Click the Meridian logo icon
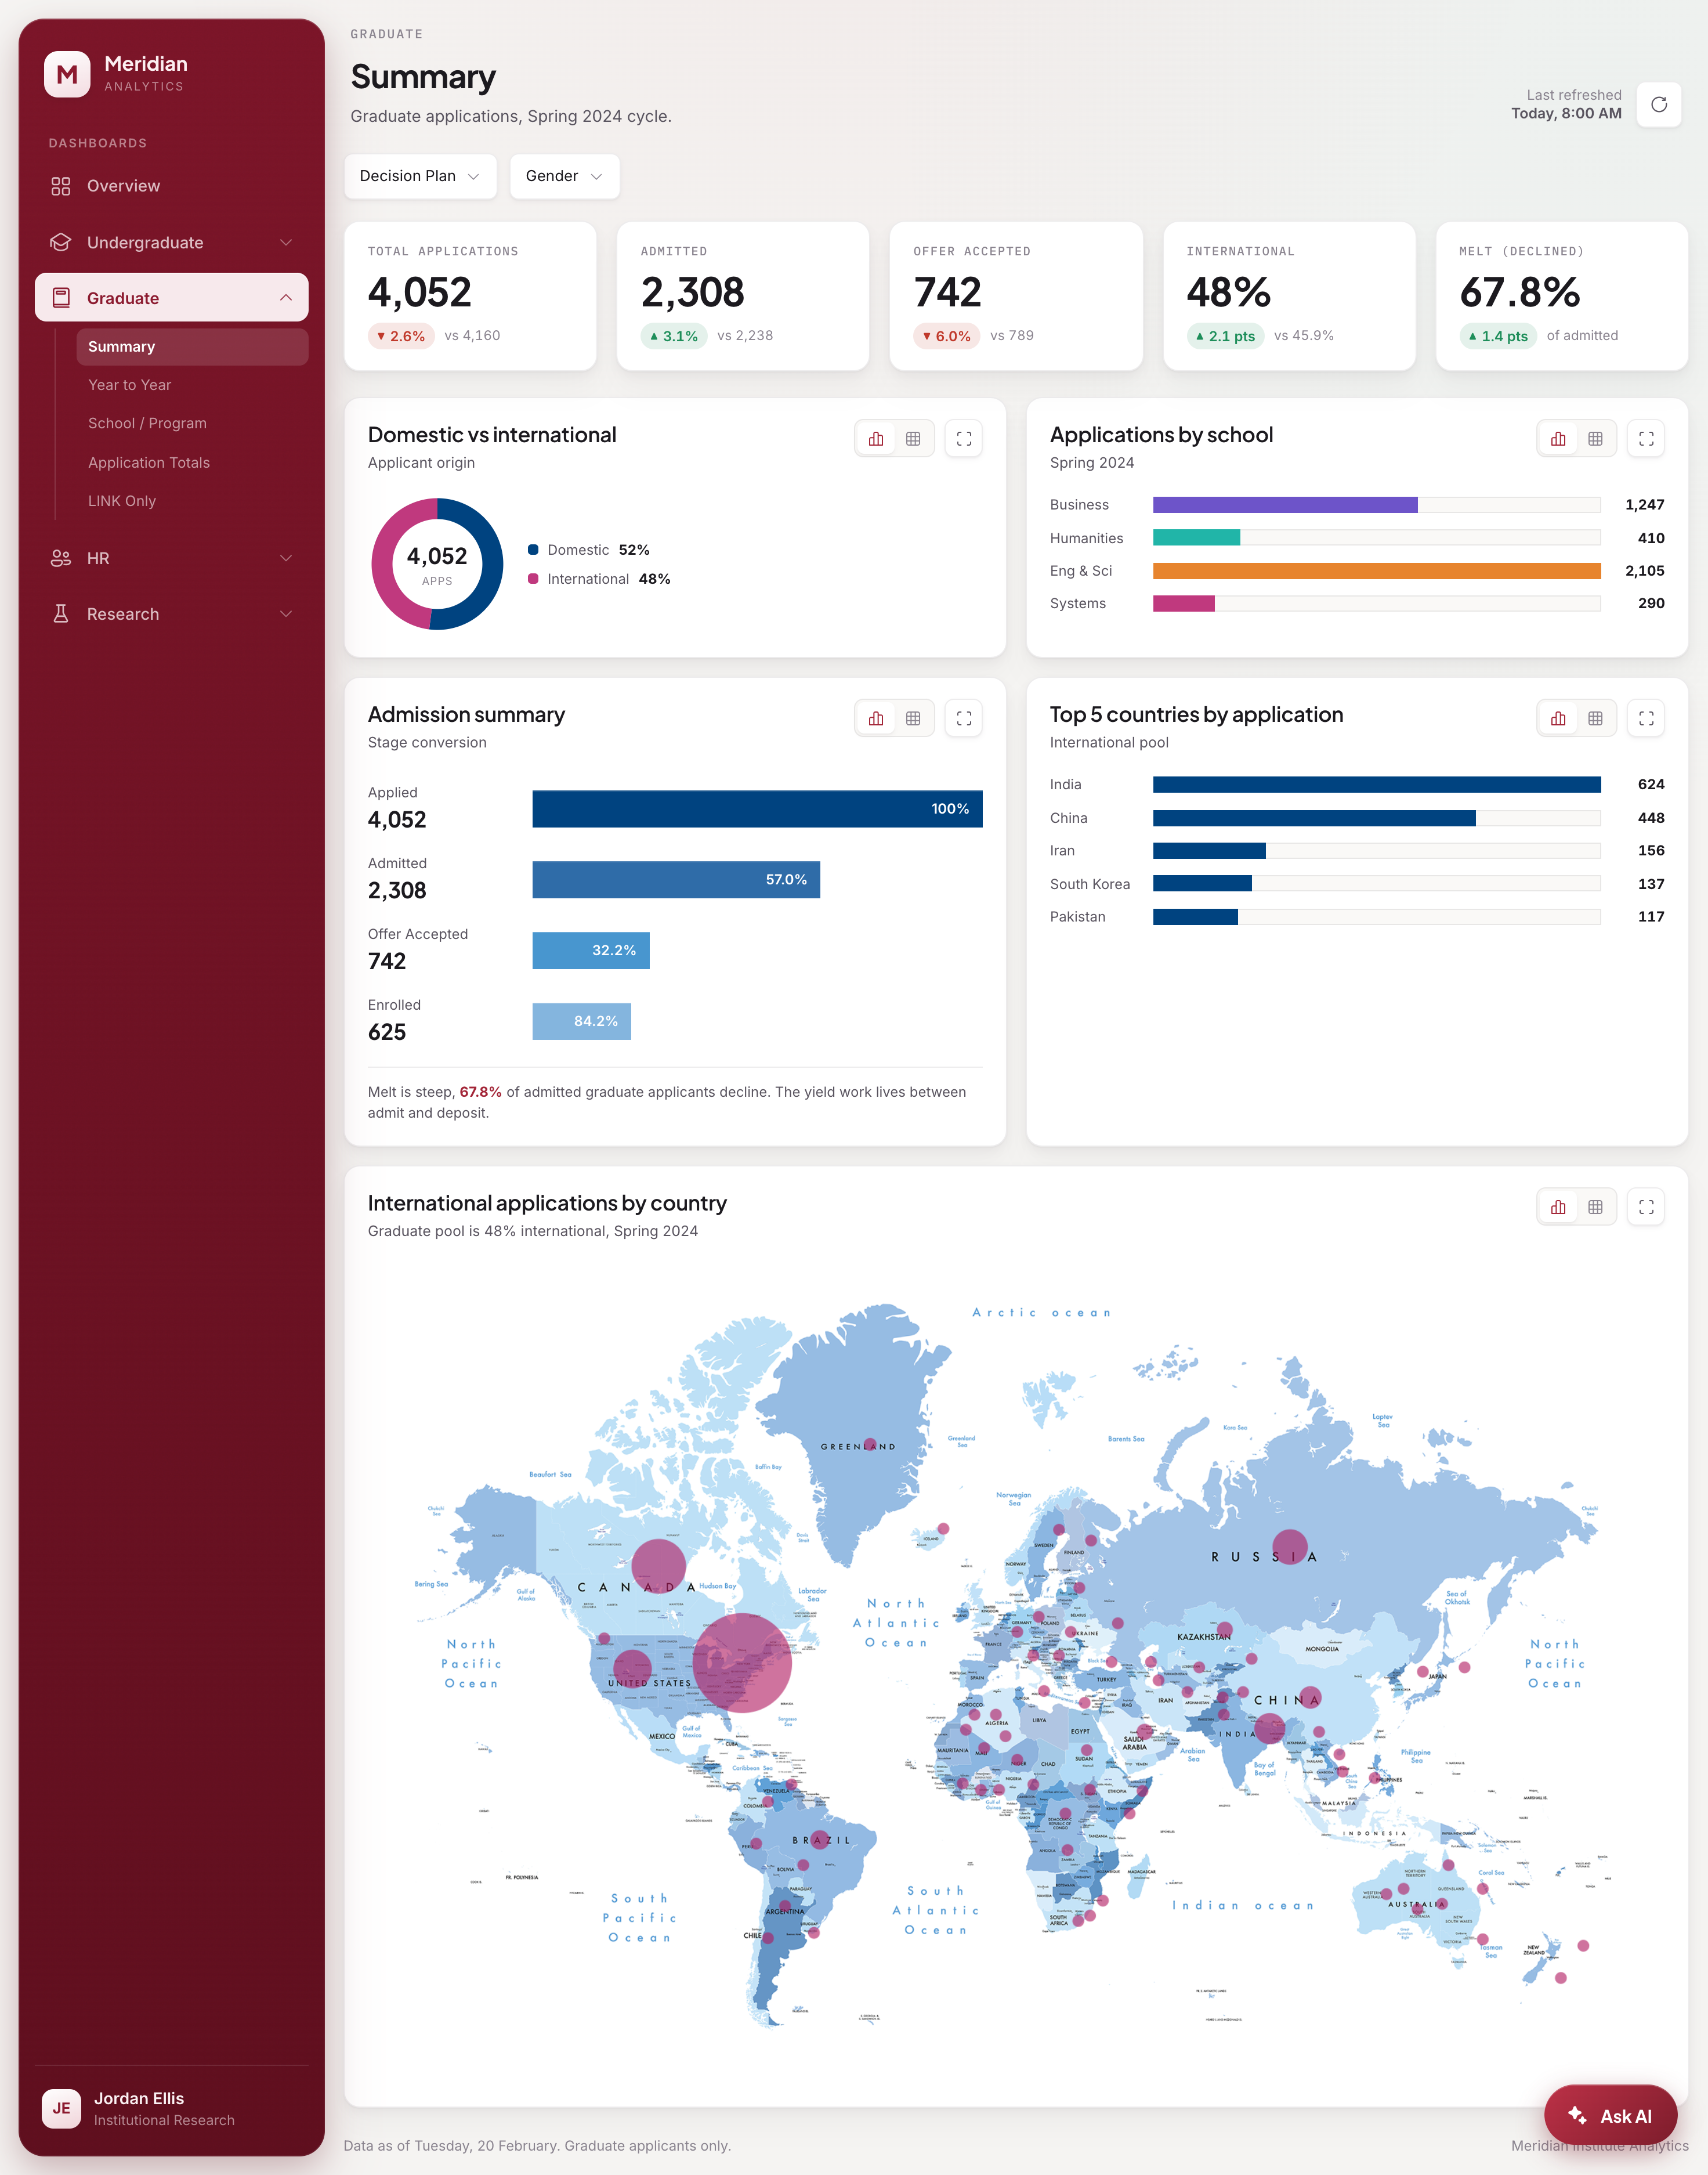The width and height of the screenshot is (1708, 2175). coord(67,74)
